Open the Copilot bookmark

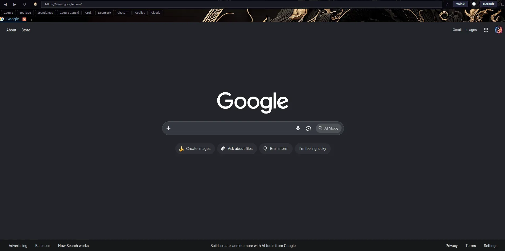tap(140, 13)
